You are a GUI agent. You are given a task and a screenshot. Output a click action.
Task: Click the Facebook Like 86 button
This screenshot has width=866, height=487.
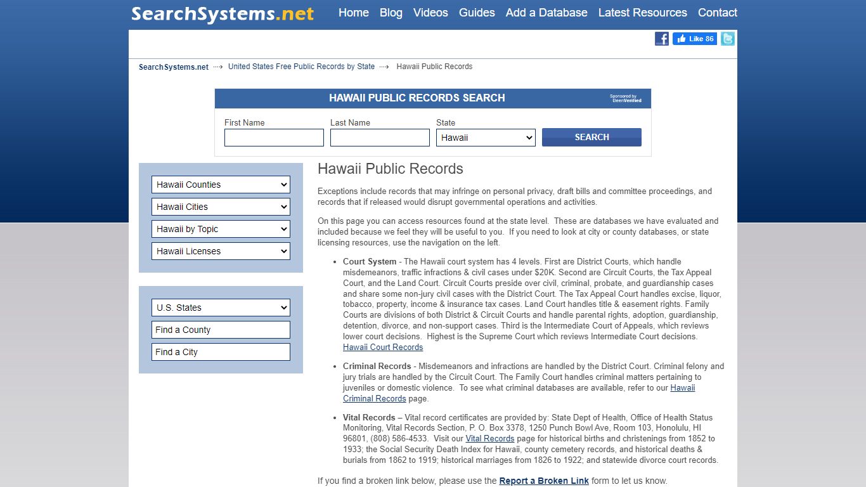[695, 39]
